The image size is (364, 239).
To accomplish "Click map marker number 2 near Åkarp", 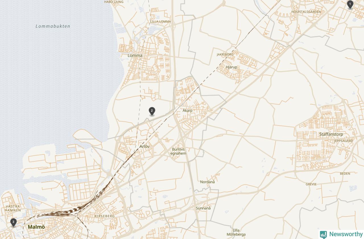I will [152, 111].
